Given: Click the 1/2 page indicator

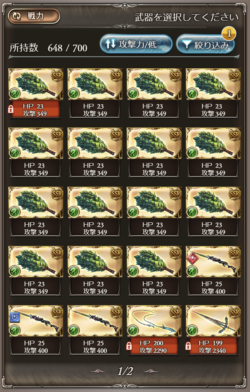Looking at the screenshot, I should pyautogui.click(x=125, y=371).
